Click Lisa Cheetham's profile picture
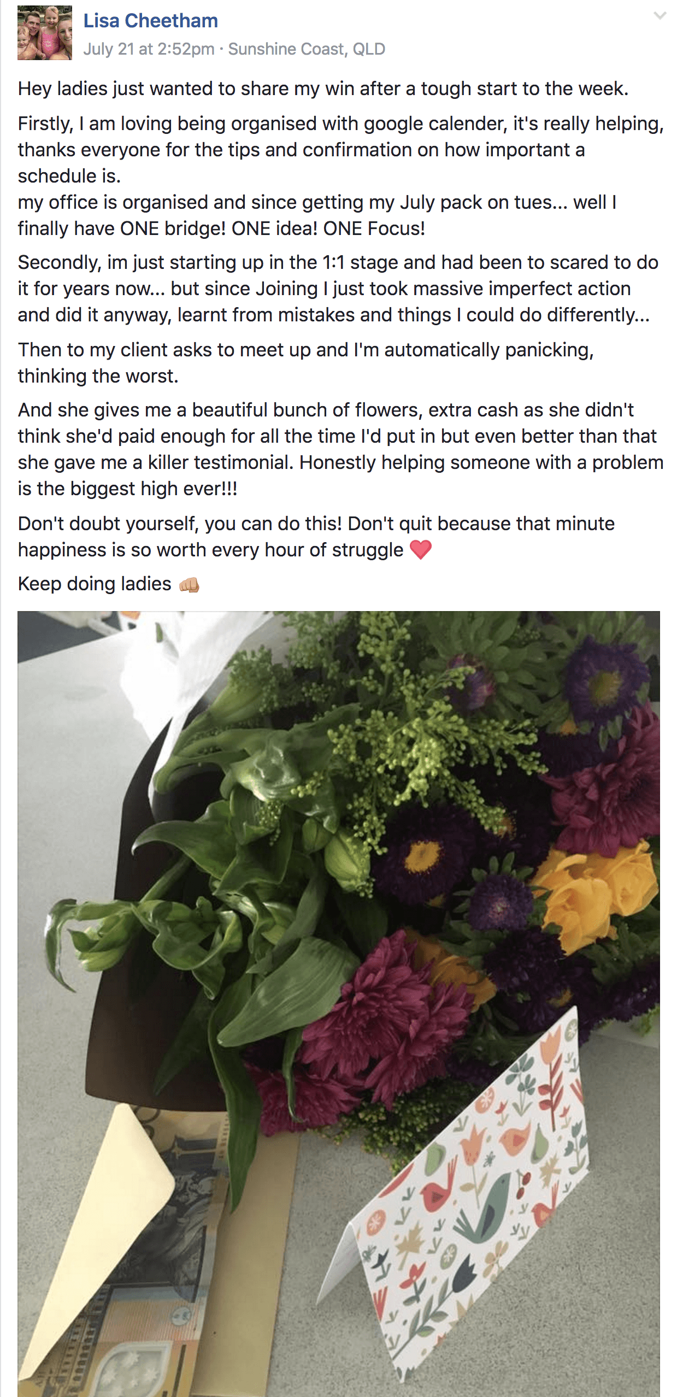The height and width of the screenshot is (1397, 683). (x=45, y=33)
